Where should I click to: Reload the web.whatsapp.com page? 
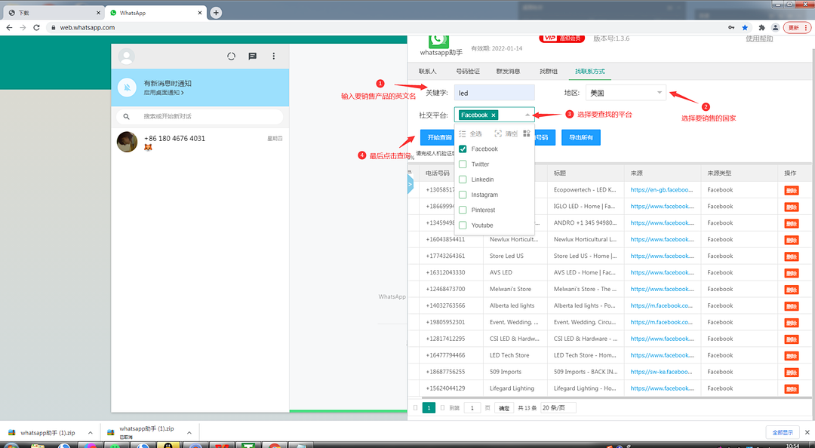pos(36,28)
